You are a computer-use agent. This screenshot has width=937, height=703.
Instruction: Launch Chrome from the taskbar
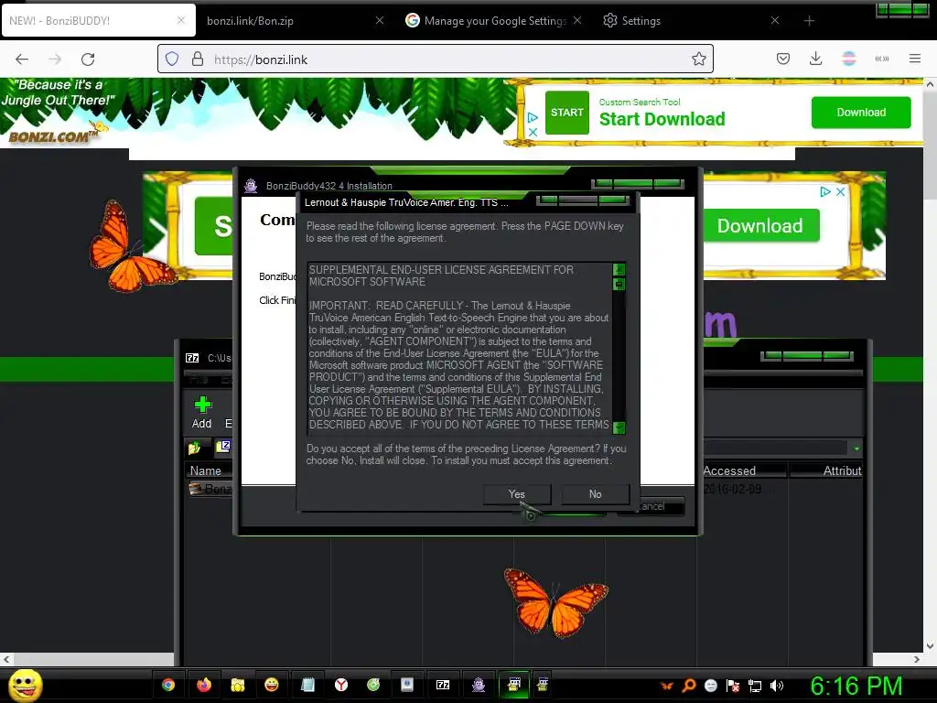[x=168, y=685]
